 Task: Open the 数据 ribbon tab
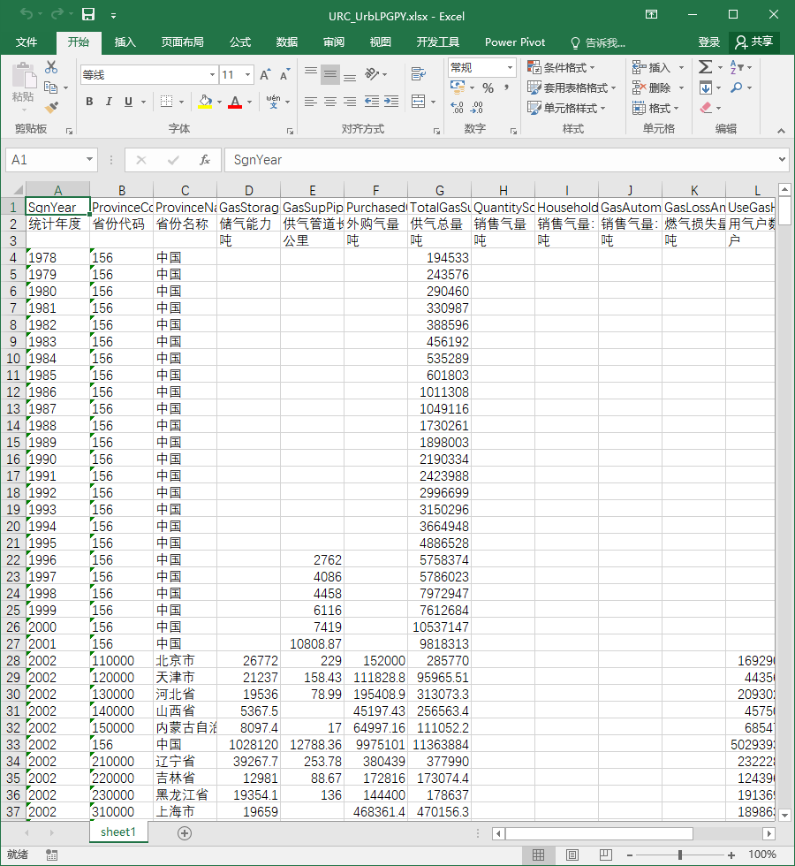(286, 42)
